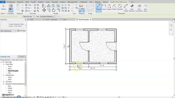Close the Project Browser panel
Image resolution: width=175 pixels, height=98 pixels.
(x=25, y=60)
